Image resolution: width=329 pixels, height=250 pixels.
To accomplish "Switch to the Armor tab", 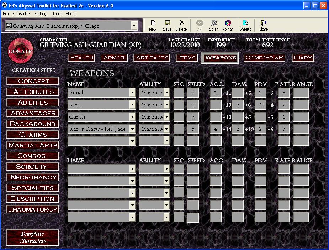I will [114, 58].
